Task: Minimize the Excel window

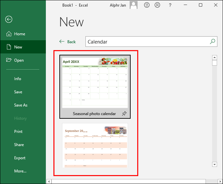Action: tap(185, 5)
